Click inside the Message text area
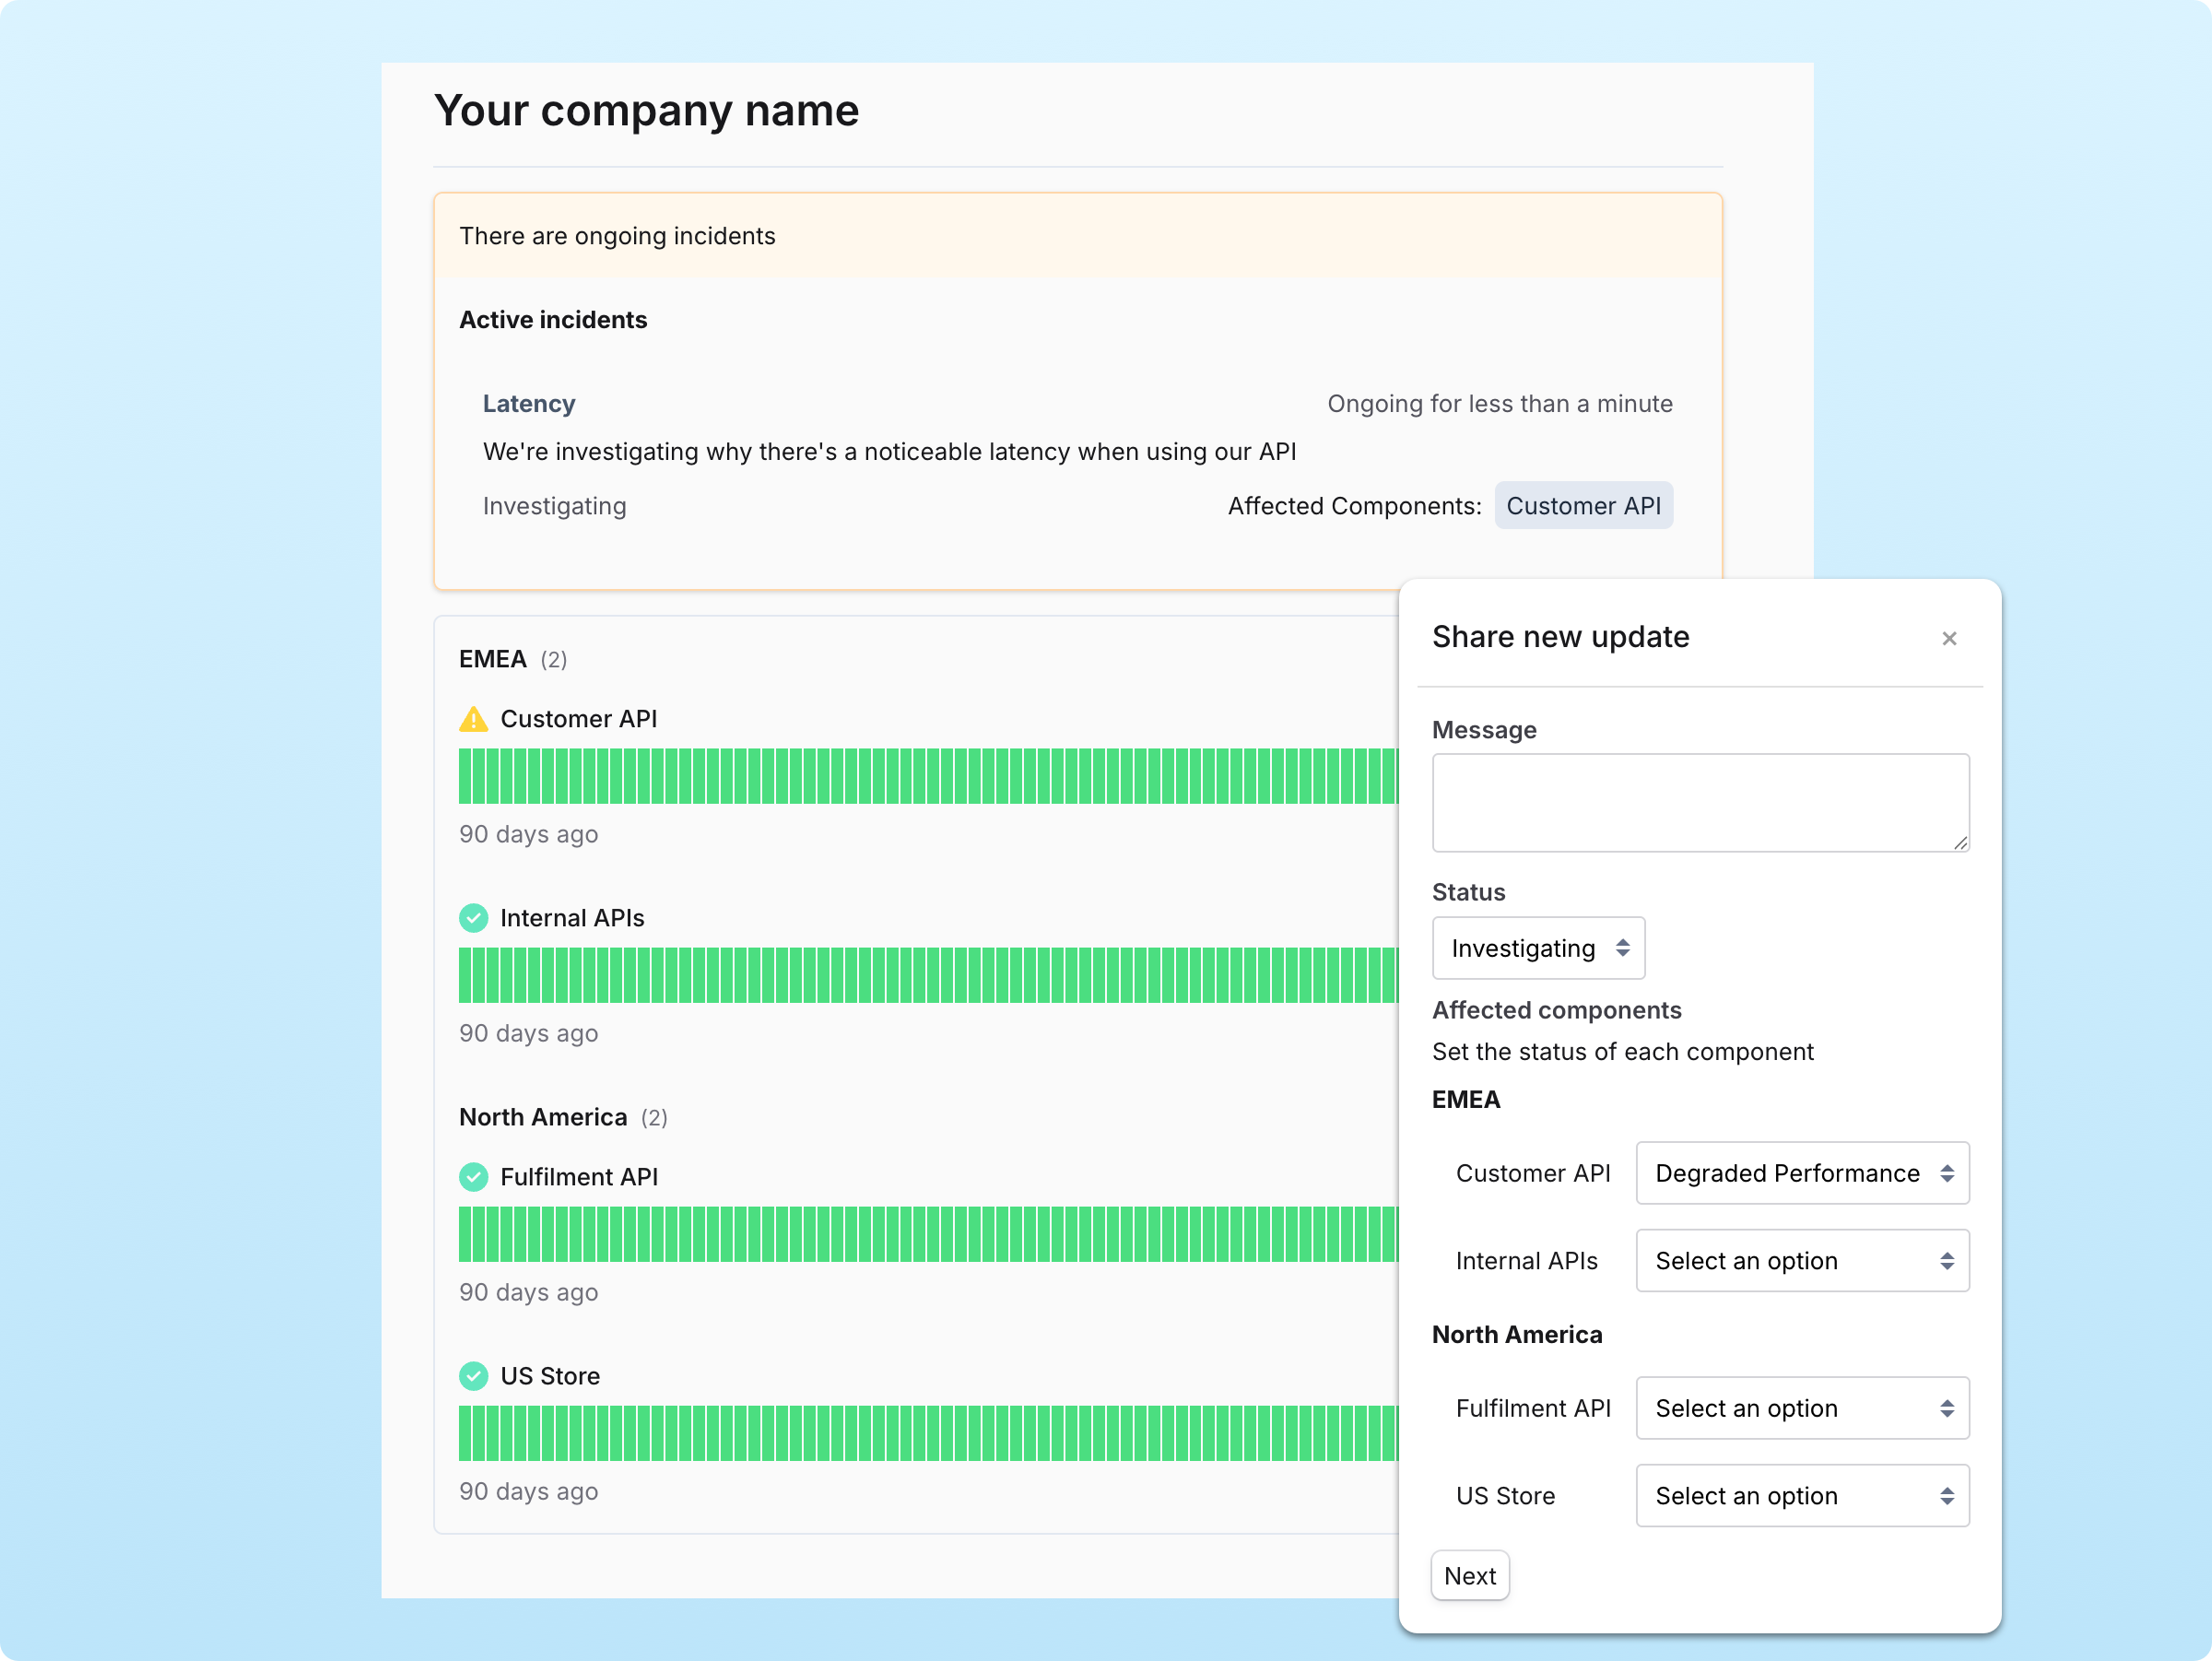Viewport: 2212px width, 1661px height. [1699, 802]
